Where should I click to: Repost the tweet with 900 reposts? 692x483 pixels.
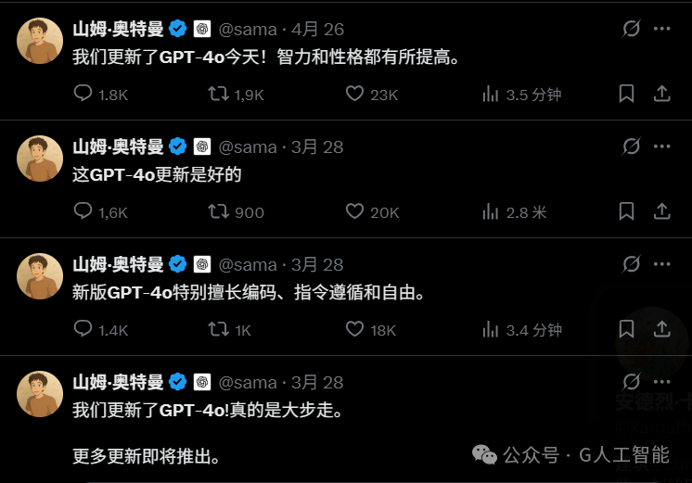(x=236, y=211)
